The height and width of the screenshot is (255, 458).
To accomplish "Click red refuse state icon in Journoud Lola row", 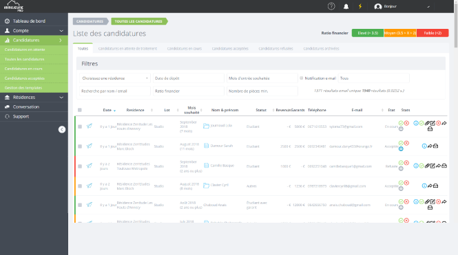I will 406,123.
